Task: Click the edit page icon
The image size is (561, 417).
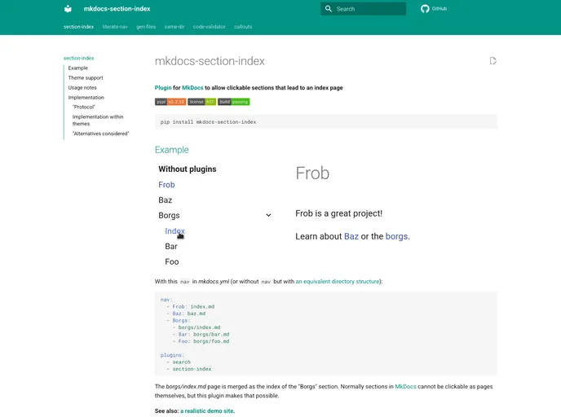Action: [493, 61]
